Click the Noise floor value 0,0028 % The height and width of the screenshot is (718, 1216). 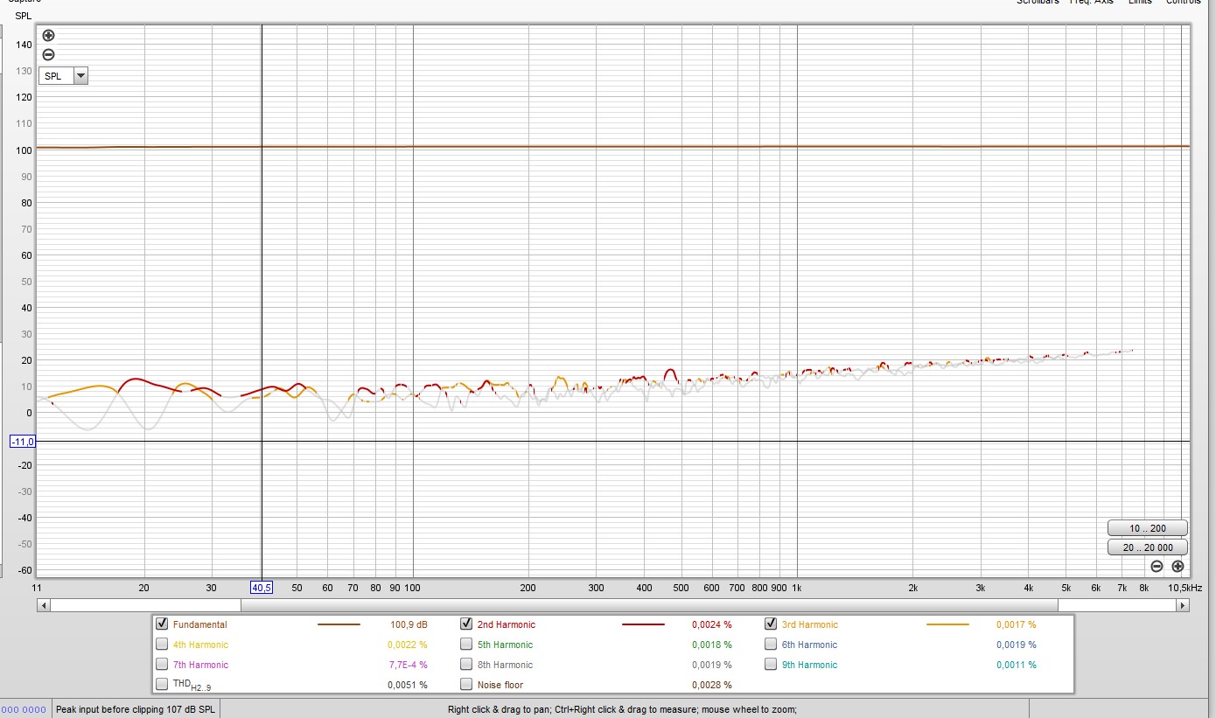point(712,686)
